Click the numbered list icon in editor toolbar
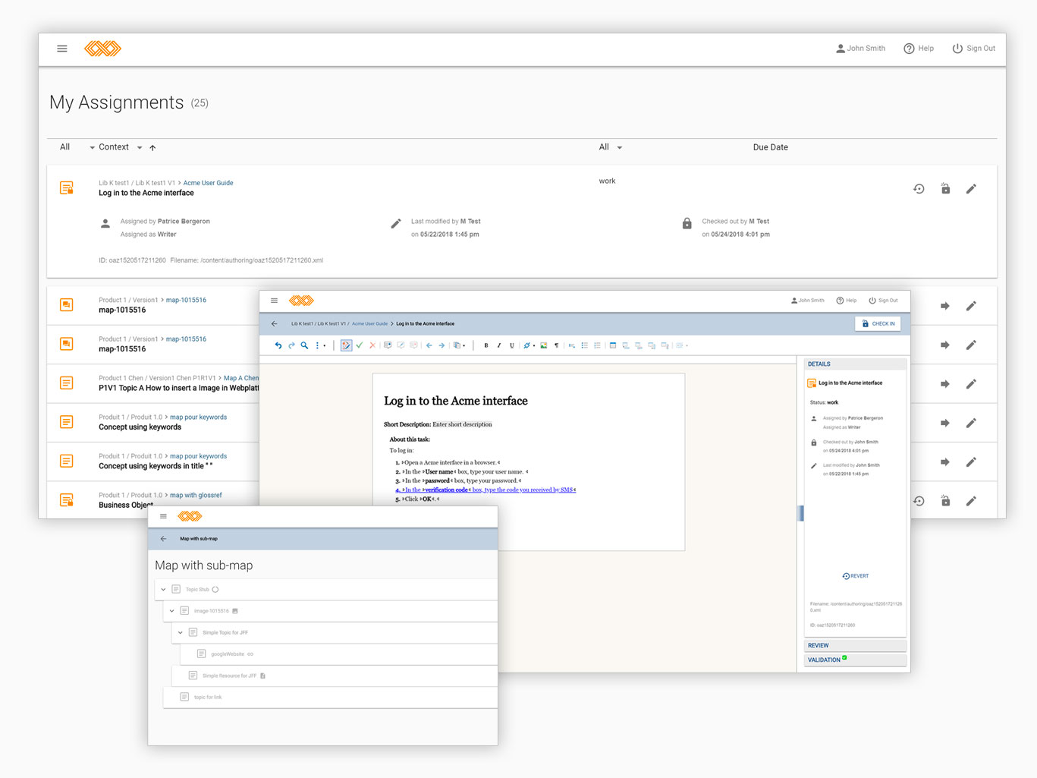1037x778 pixels. pos(597,345)
